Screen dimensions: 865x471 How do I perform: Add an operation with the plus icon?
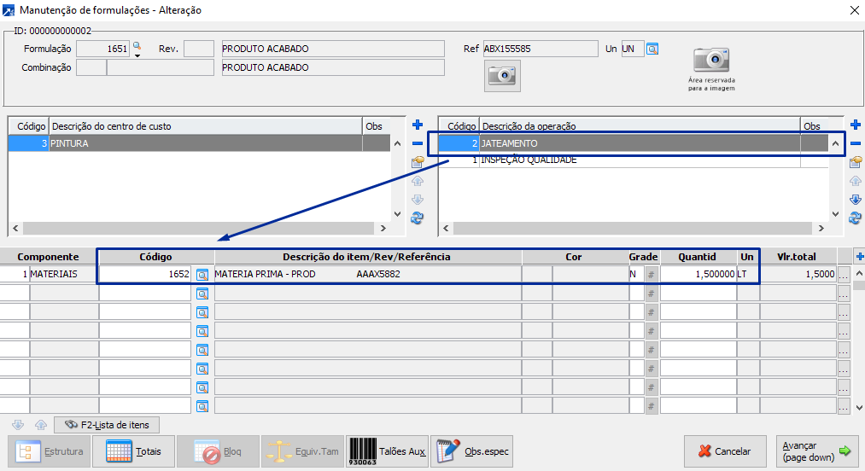pyautogui.click(x=856, y=125)
